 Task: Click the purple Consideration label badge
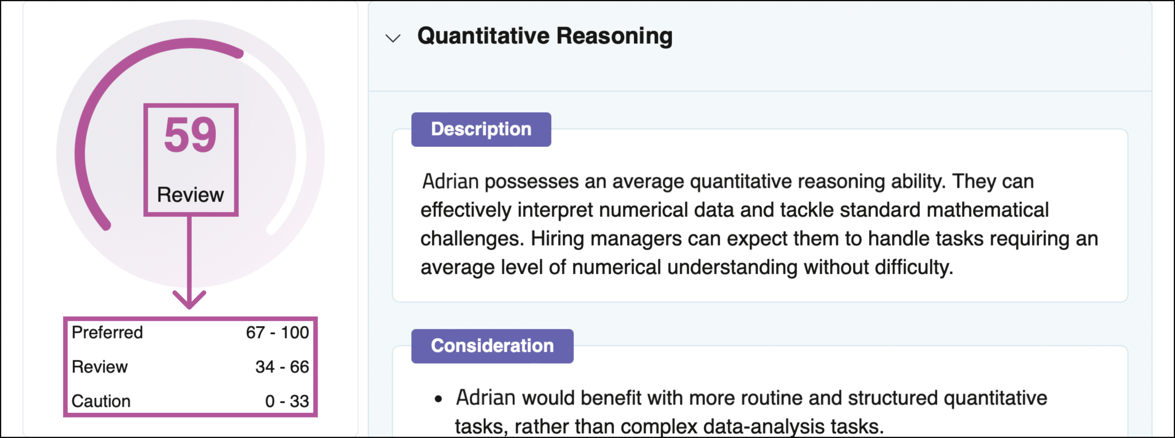(492, 346)
